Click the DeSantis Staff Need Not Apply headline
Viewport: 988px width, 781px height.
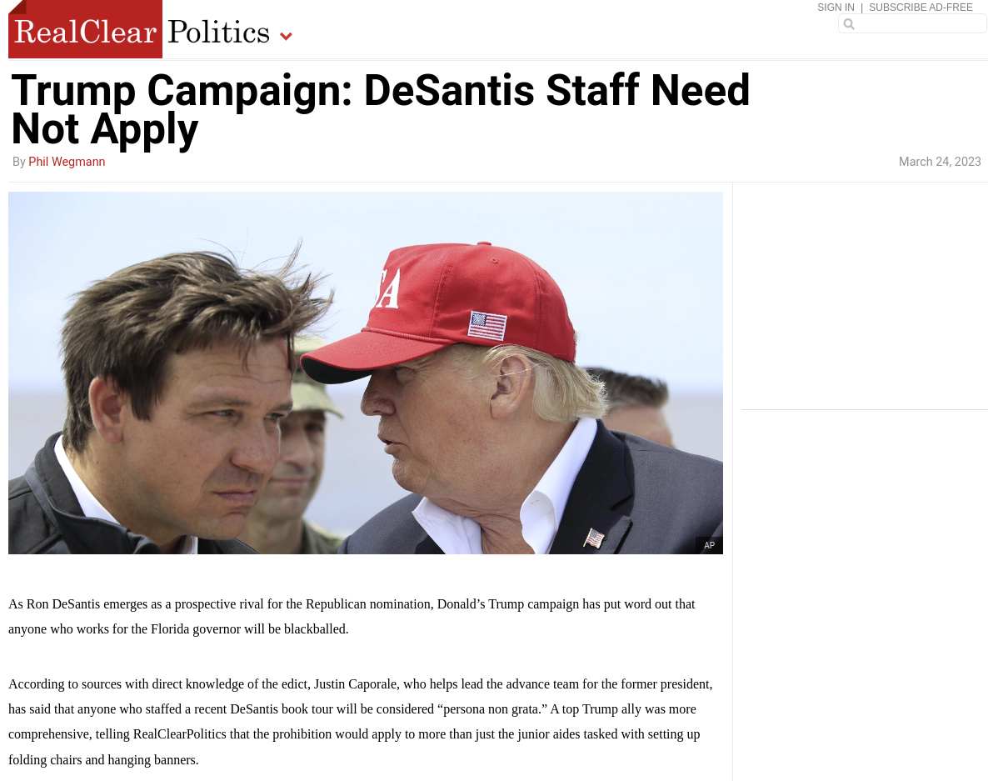pyautogui.click(x=381, y=109)
